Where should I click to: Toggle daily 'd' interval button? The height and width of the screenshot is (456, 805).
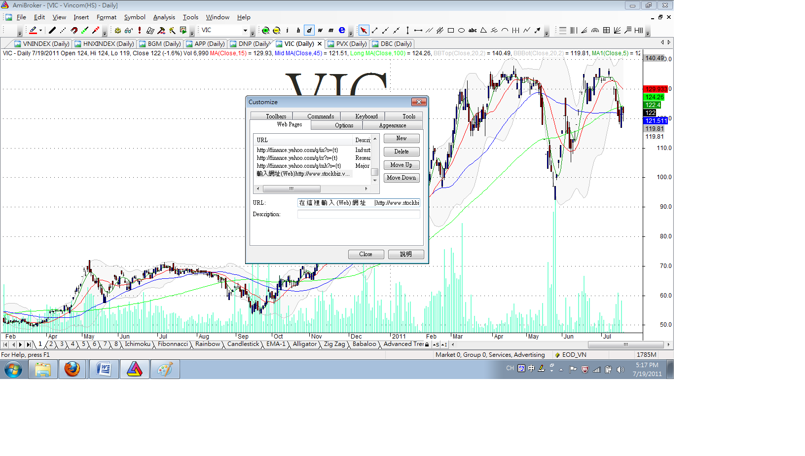pyautogui.click(x=309, y=31)
